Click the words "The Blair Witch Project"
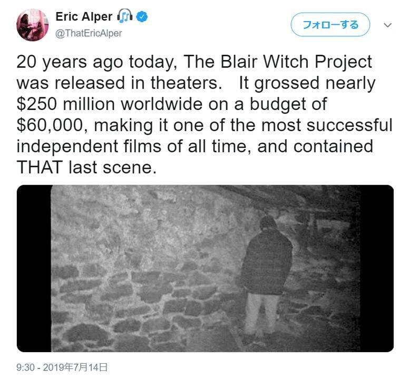410x379 pixels. click(278, 62)
